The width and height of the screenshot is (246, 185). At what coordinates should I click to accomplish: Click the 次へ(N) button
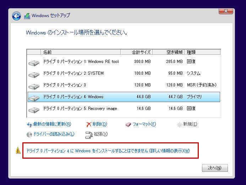[x=215, y=168]
